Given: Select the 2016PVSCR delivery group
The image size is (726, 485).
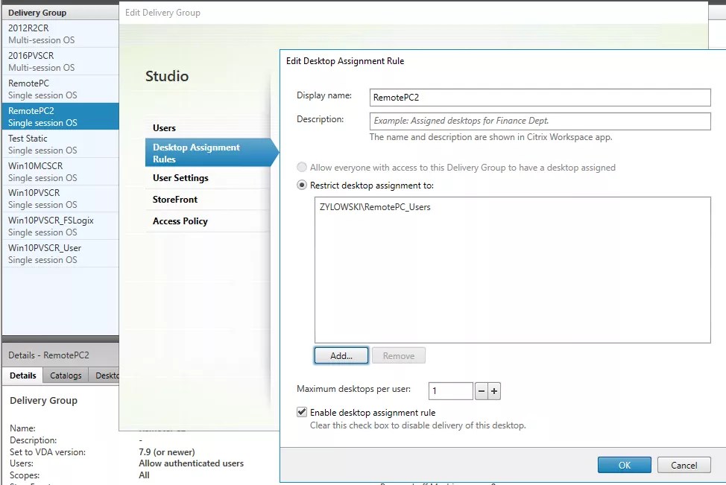Looking at the screenshot, I should (60, 62).
